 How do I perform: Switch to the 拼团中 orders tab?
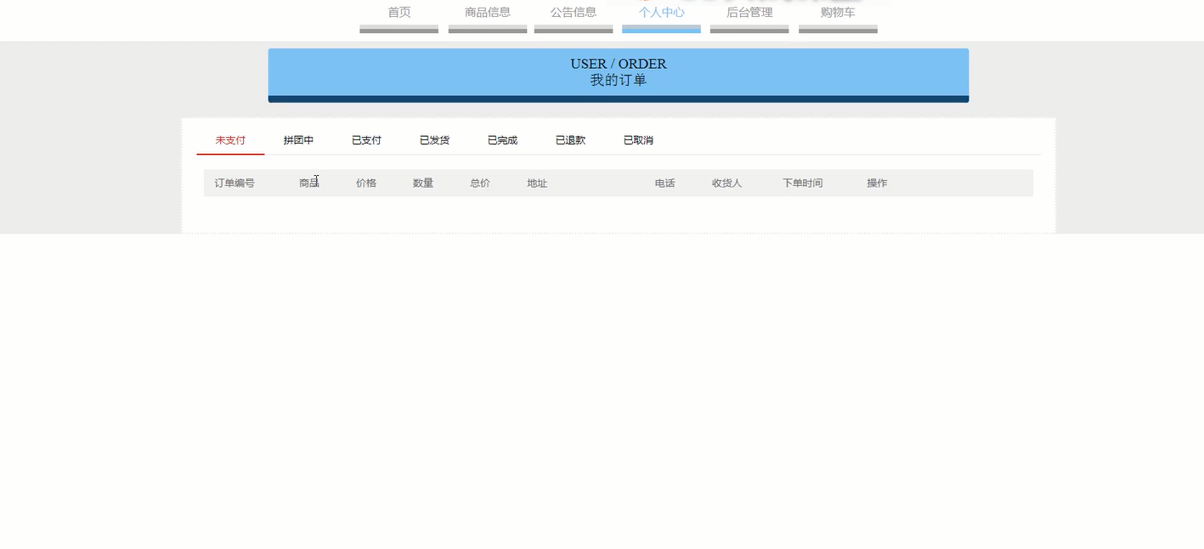coord(298,140)
